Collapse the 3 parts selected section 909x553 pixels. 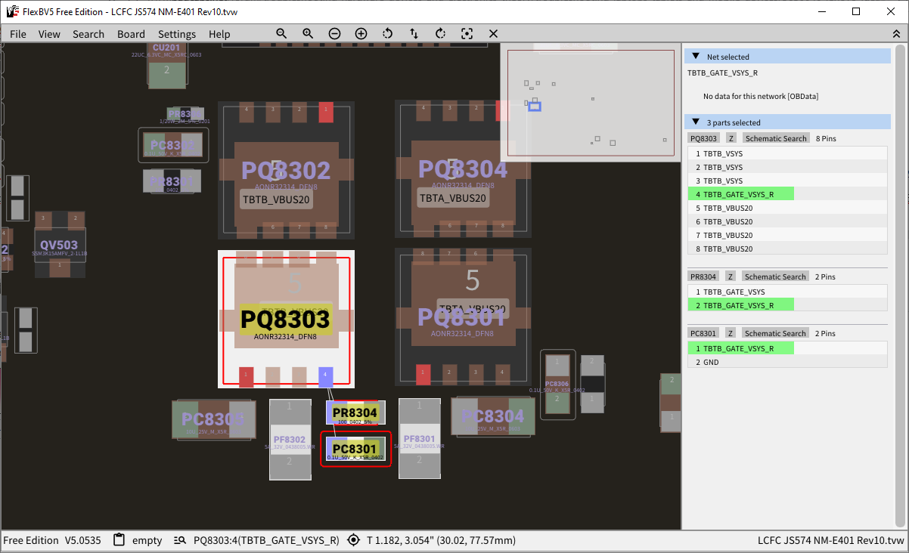[696, 122]
